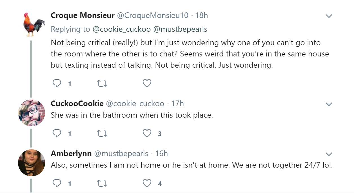Open the Amberlynn display name link
354x194 pixels.
71,154
